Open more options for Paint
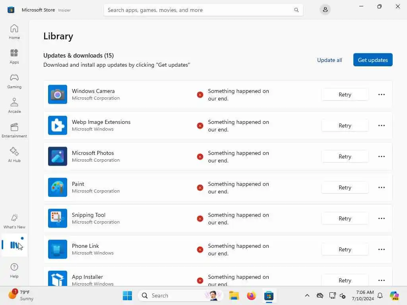 (381, 187)
